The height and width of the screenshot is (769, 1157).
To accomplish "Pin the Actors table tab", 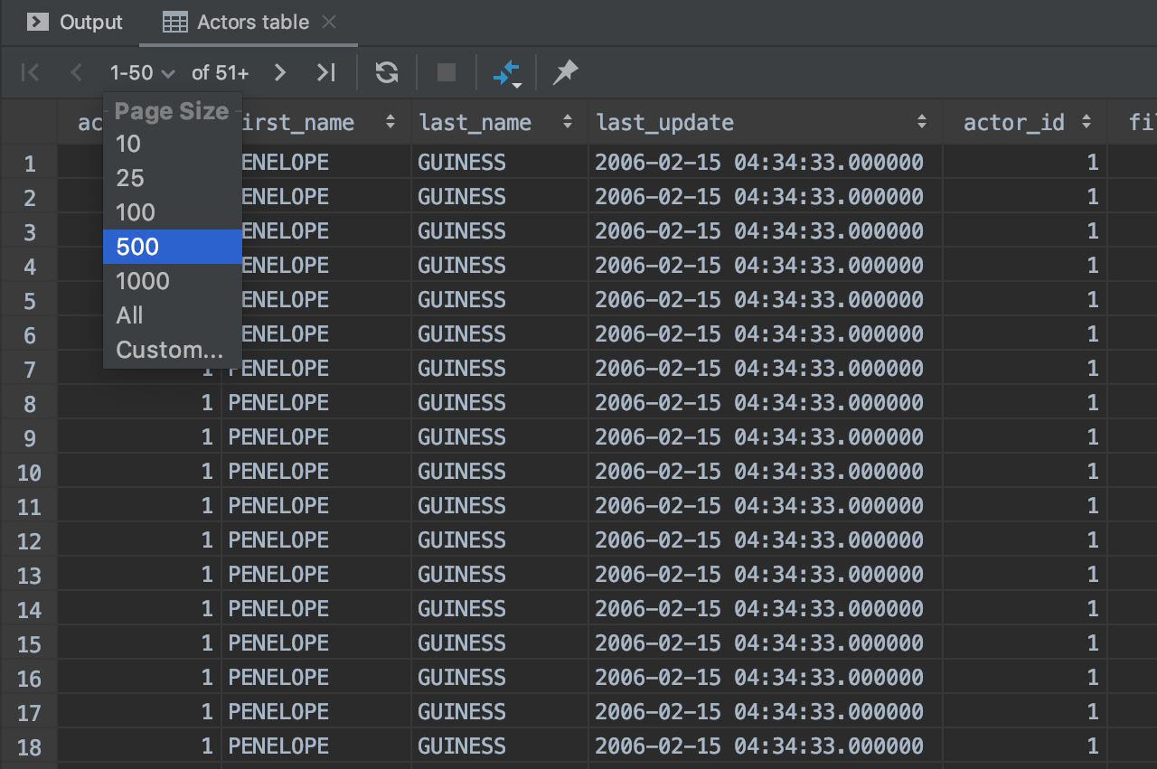I will click(565, 72).
